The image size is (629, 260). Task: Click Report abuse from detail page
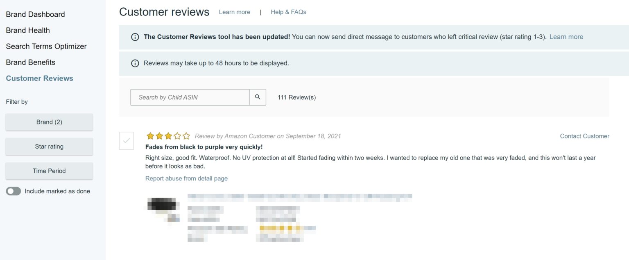click(x=186, y=178)
